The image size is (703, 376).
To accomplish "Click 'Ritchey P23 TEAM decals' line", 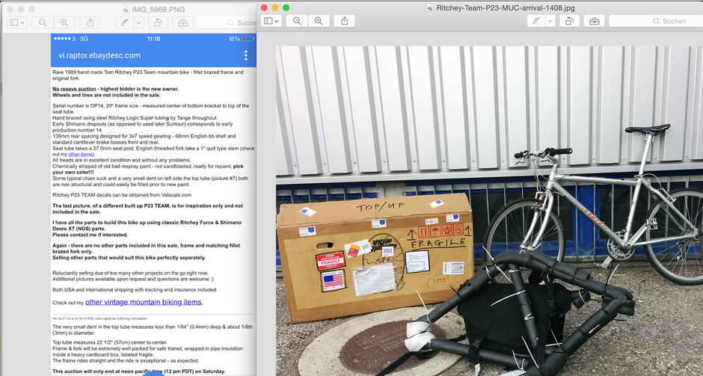I will click(x=122, y=195).
